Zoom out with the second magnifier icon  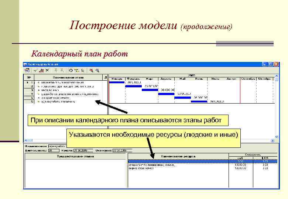tap(97, 70)
